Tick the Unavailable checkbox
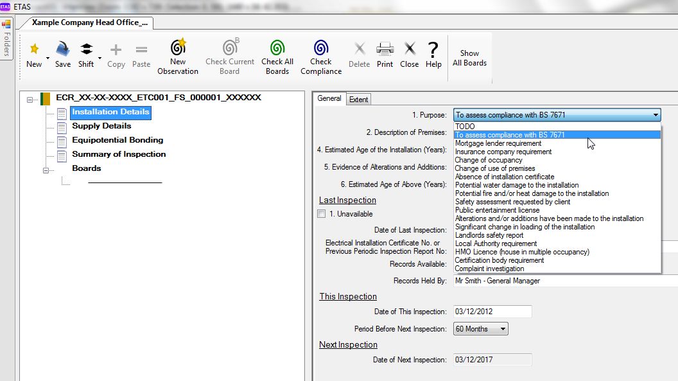This screenshot has width=678, height=381. 321,214
